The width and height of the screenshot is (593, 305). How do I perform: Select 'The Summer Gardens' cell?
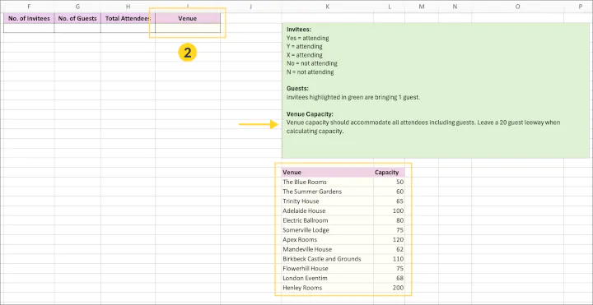[327, 192]
